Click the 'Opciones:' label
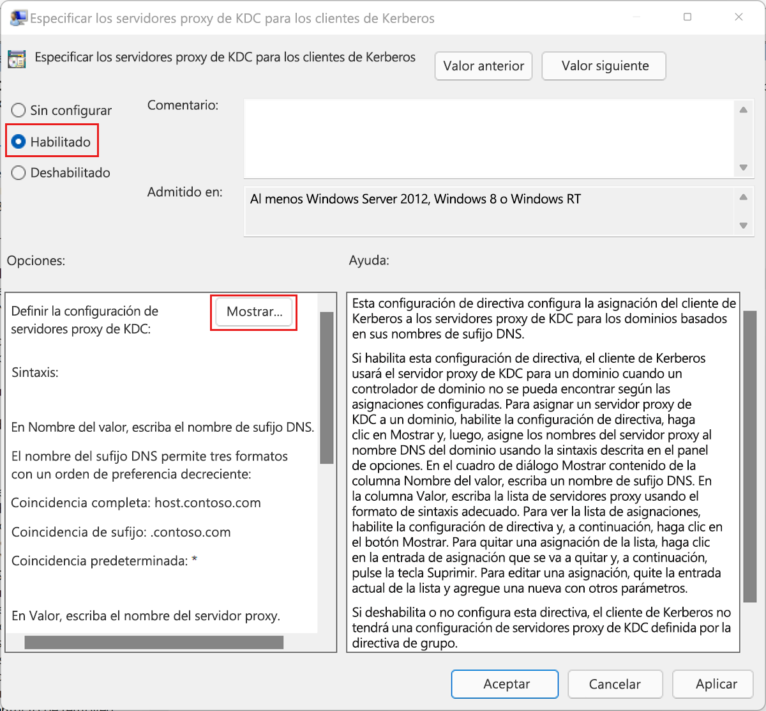Viewport: 766px width, 711px height. (36, 261)
